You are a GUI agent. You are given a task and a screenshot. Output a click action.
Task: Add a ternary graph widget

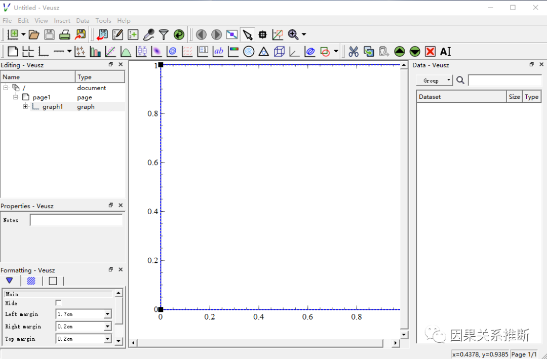[264, 52]
